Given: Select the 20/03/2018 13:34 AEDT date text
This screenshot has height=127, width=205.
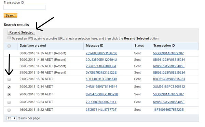Looking at the screenshot, I should 36,86.
